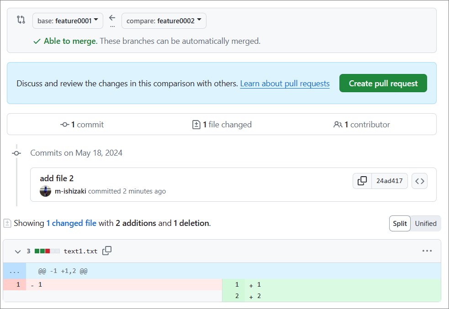
Task: Click the contributors icon beside '1 contributor'
Action: (338, 124)
